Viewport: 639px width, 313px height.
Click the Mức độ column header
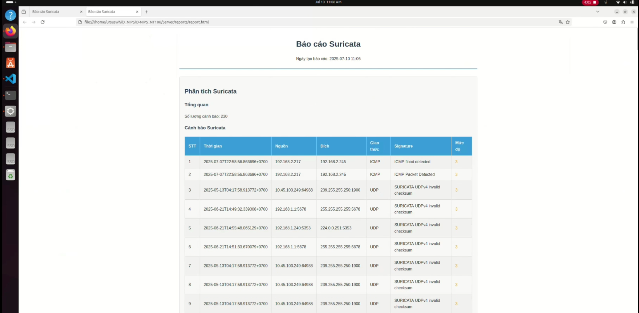click(461, 146)
